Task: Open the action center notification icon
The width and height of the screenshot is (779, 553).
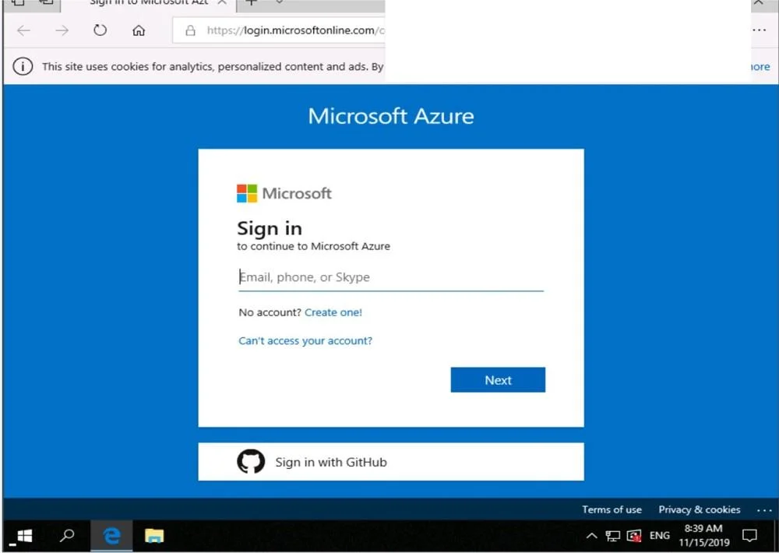Action: click(x=749, y=536)
